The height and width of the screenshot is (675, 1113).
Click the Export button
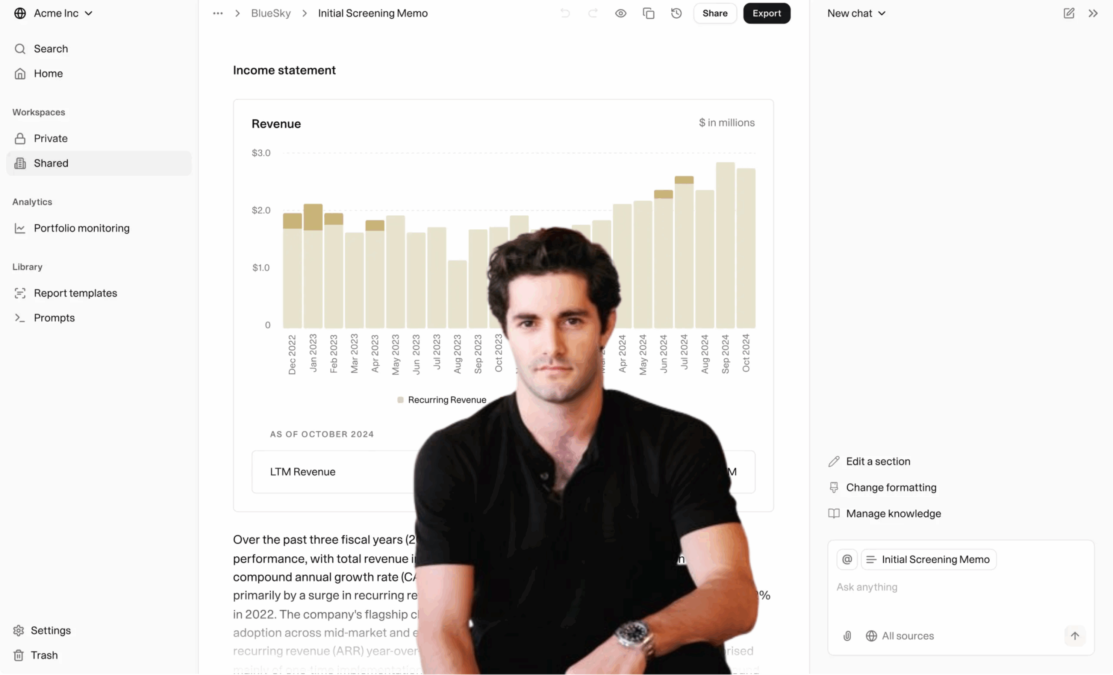point(766,13)
